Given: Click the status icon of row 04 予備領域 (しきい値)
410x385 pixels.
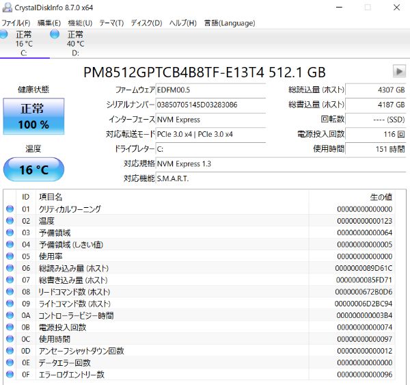Looking at the screenshot, I should 10,244.
